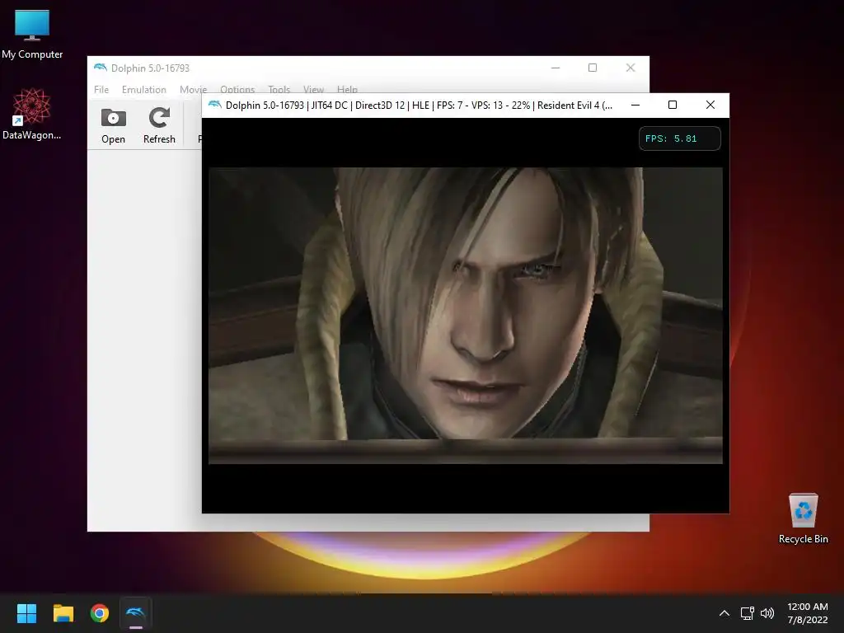This screenshot has width=844, height=633.
Task: Select the Recycle Bin on desktop
Action: coord(803,518)
